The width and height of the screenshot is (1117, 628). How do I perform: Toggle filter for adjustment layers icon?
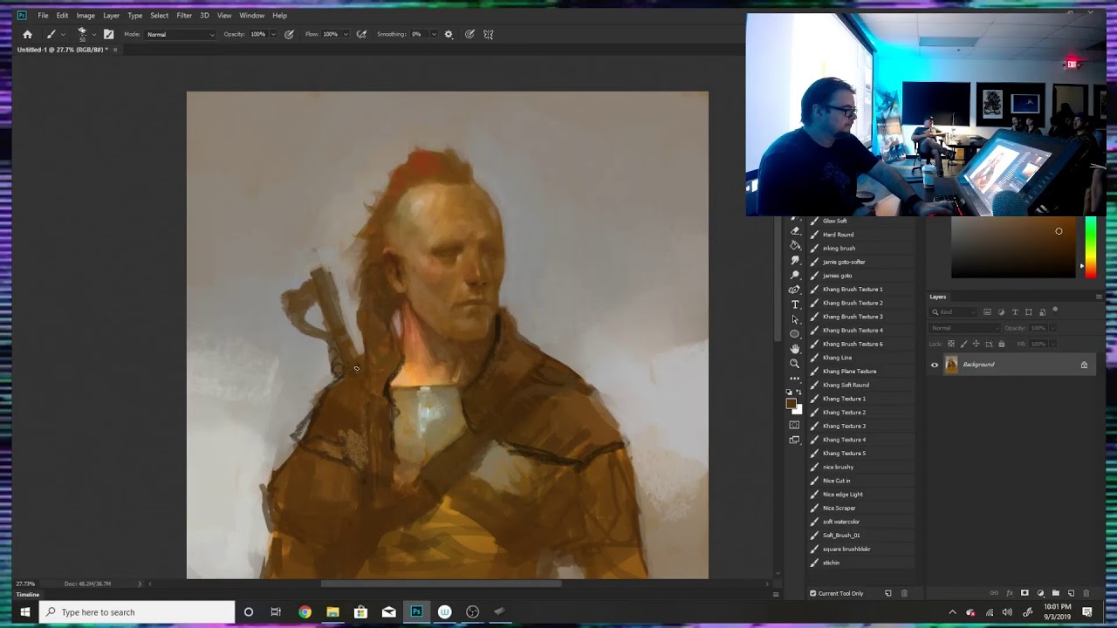(1001, 312)
